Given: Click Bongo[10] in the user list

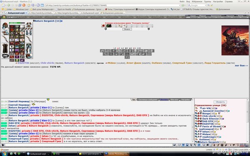Looking at the screenshot, I should pos(209,114).
